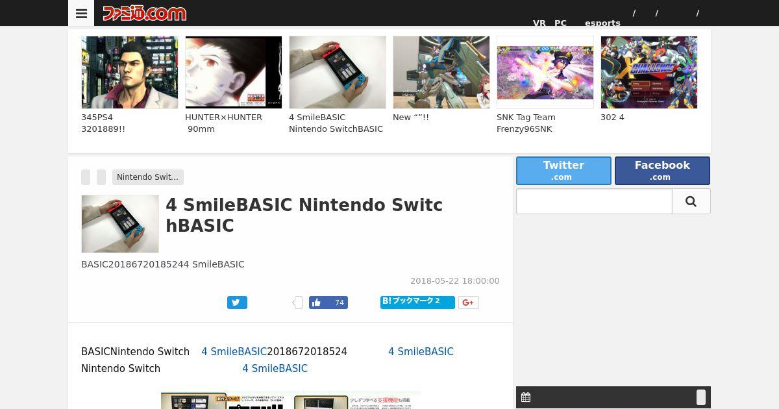Select the VR item in the top navigation

539,23
